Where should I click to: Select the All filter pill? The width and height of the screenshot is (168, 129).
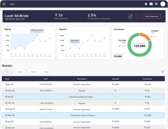tap(7, 72)
